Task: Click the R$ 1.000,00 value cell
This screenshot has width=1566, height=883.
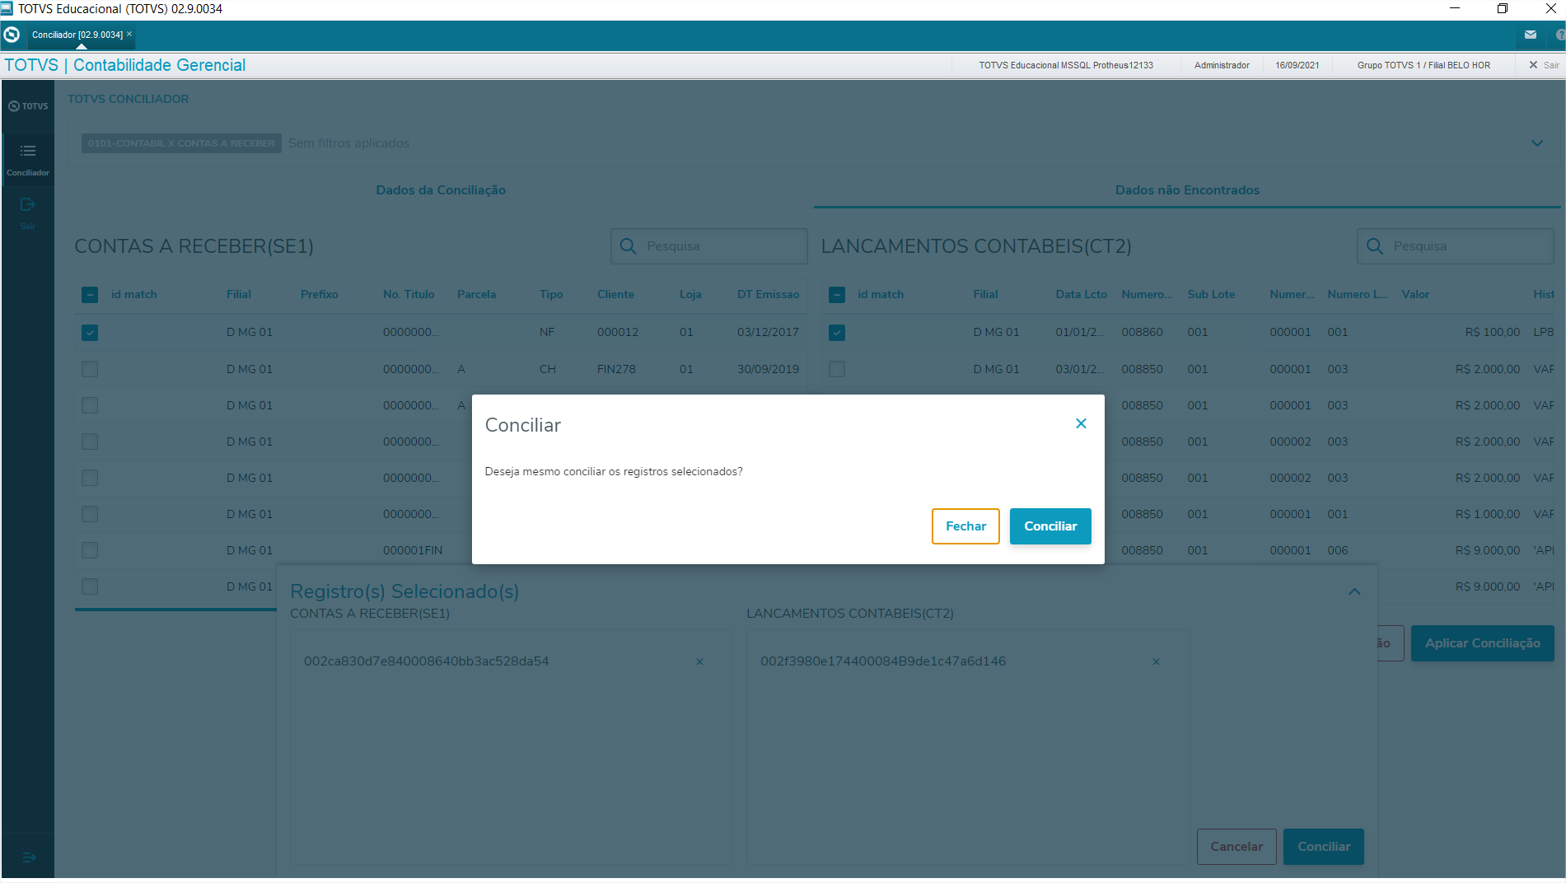Action: click(1488, 514)
